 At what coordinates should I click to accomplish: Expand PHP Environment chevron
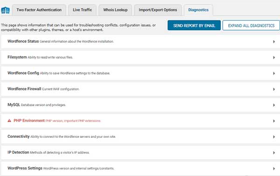click(x=274, y=121)
